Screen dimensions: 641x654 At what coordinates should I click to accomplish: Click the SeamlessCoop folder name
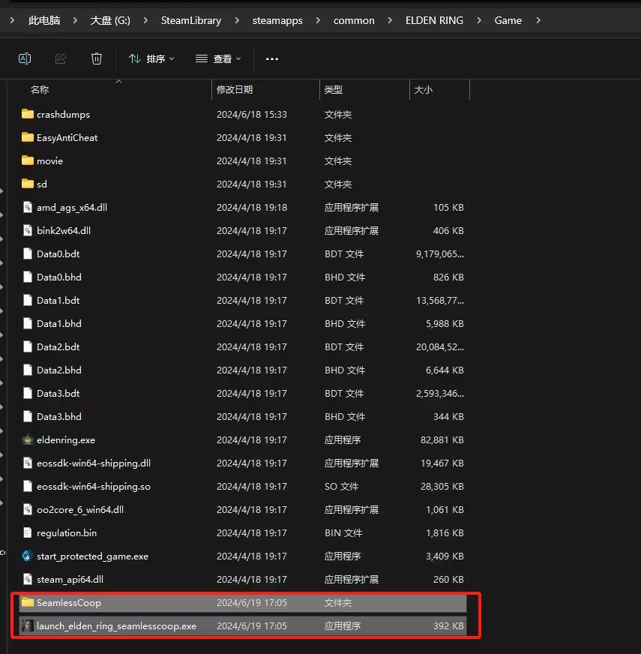69,603
